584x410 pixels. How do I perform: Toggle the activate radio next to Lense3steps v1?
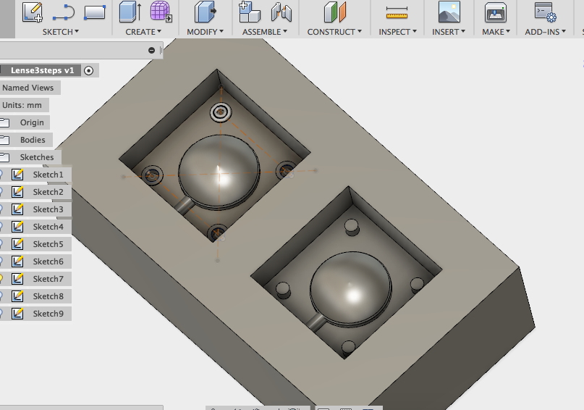tap(88, 70)
